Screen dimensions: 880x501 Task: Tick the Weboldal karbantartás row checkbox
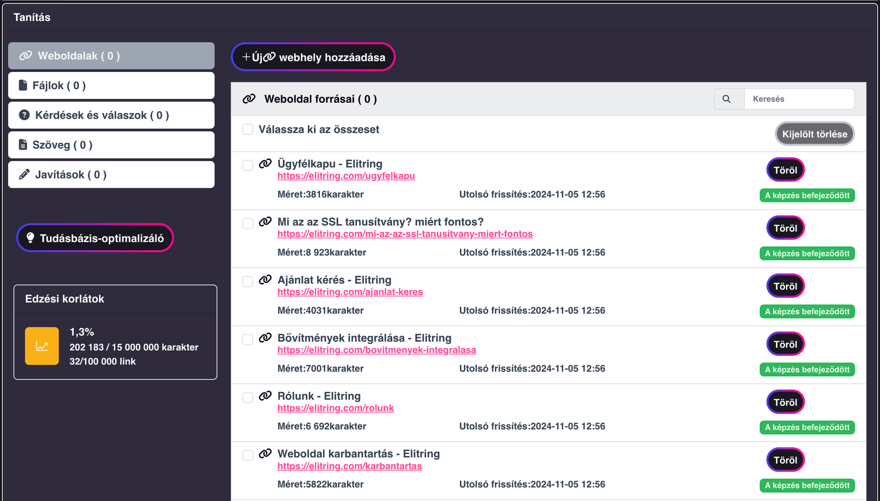point(248,455)
